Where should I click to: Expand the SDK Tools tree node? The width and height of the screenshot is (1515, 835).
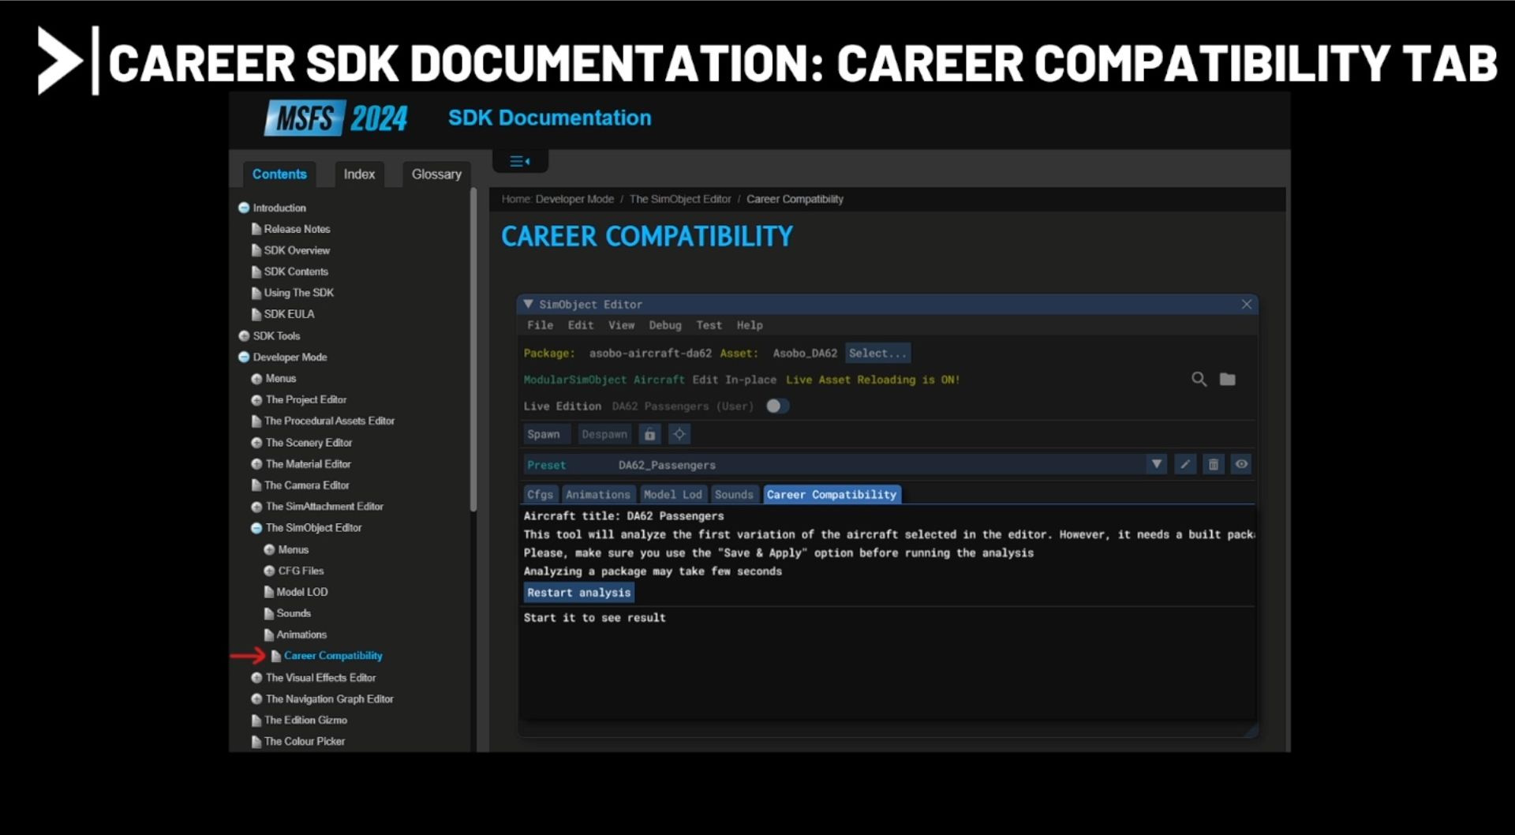point(244,336)
